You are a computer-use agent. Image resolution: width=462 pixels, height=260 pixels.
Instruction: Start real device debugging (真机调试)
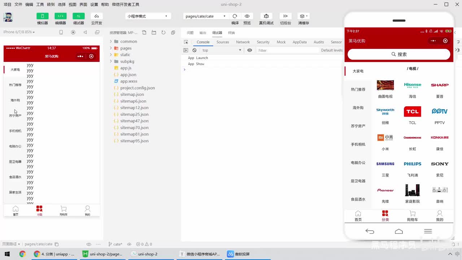(266, 16)
